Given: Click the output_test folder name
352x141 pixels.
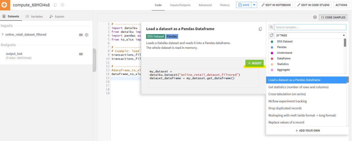Looking at the screenshot, I should tap(14, 54).
